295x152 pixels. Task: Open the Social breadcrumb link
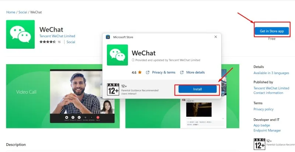pos(23,12)
